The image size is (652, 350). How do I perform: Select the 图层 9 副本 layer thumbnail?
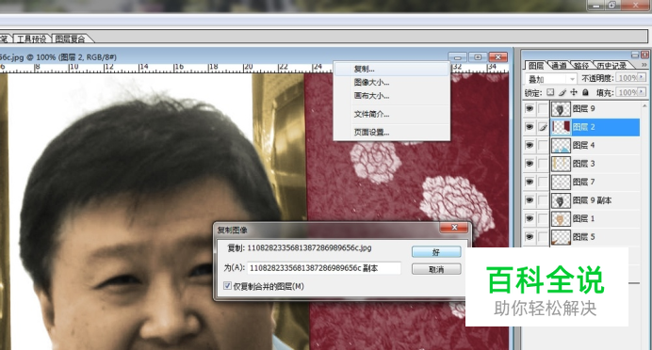pyautogui.click(x=561, y=200)
